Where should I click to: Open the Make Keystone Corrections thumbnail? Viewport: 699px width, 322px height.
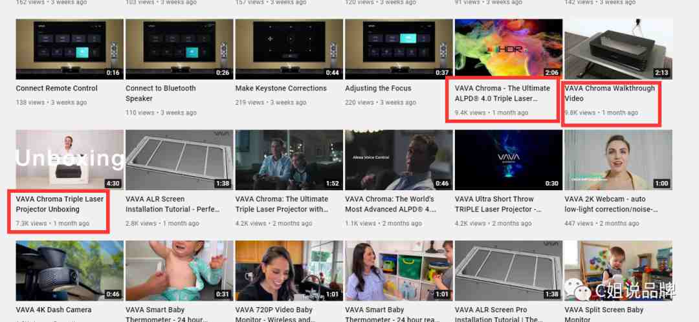[x=289, y=49]
